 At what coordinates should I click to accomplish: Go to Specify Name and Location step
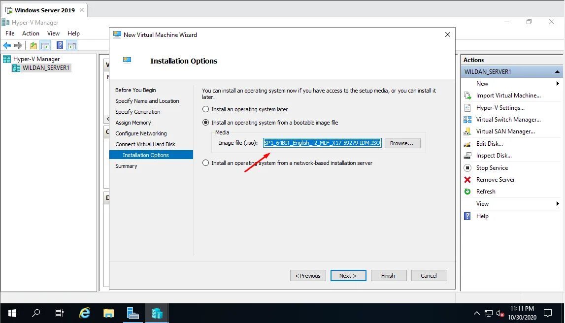pos(147,101)
